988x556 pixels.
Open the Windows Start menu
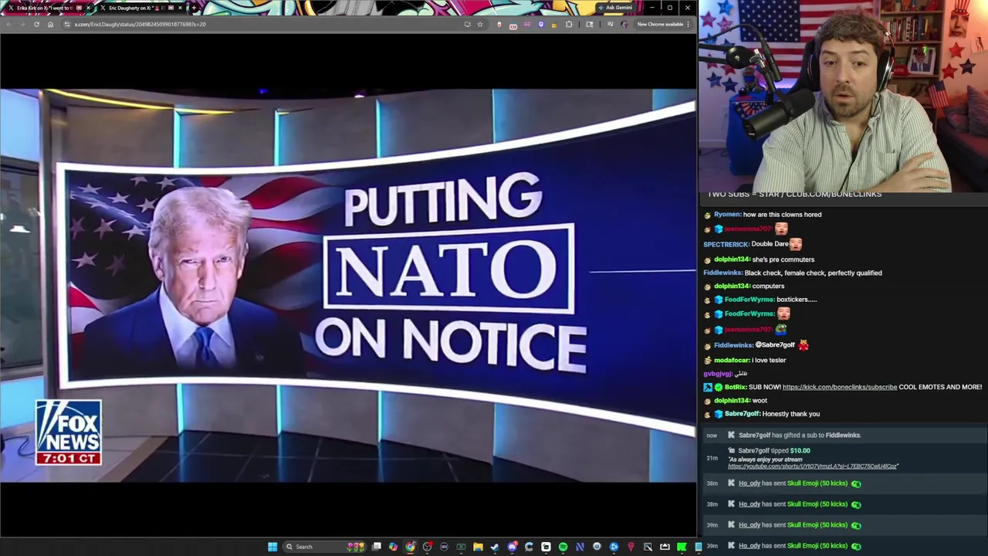click(272, 547)
